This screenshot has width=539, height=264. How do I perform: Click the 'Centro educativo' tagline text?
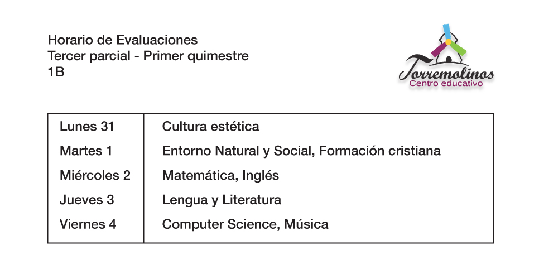coord(445,84)
